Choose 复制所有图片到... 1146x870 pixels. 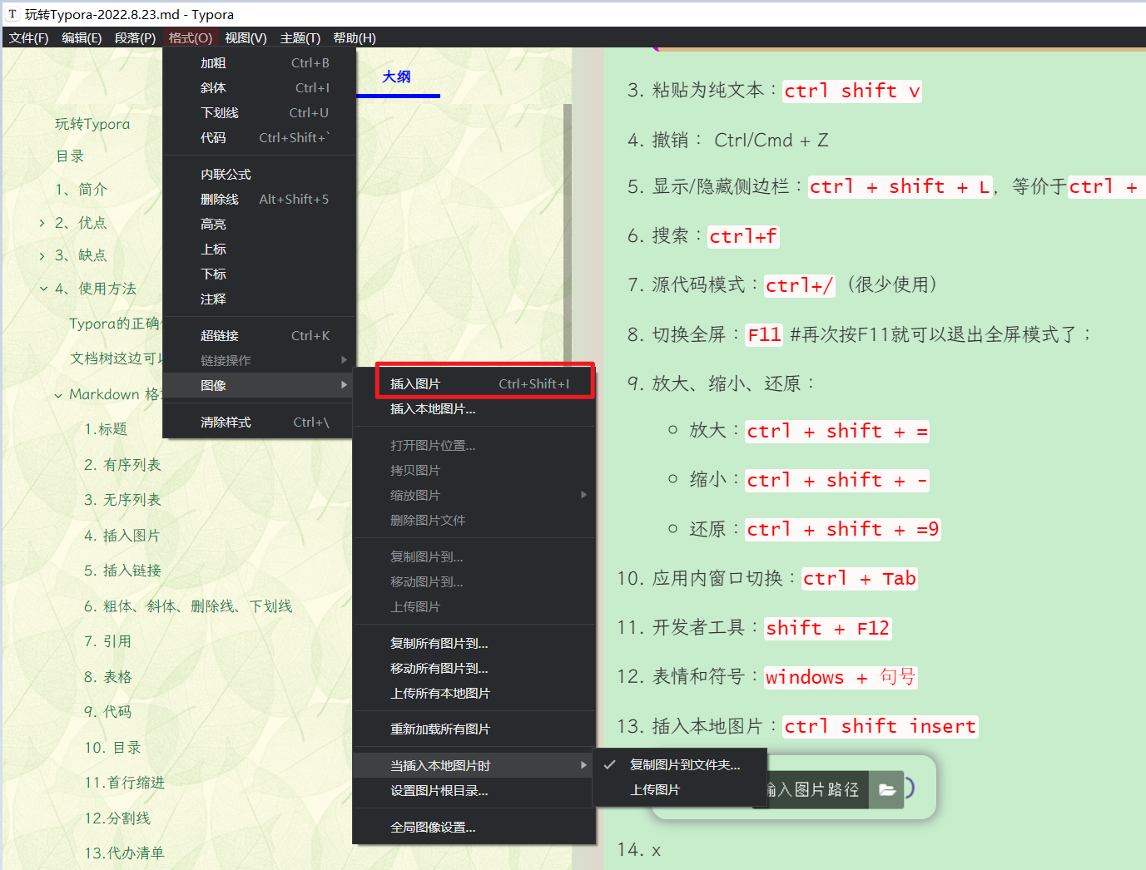pos(474,644)
